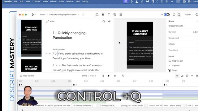Open the Window menu
Viewport: 198px width, 111px height.
(x=70, y=2)
